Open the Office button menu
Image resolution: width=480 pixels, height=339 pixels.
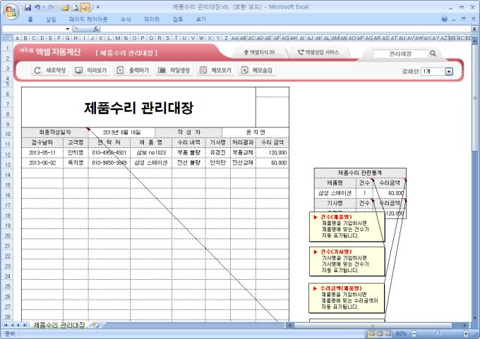(x=11, y=11)
